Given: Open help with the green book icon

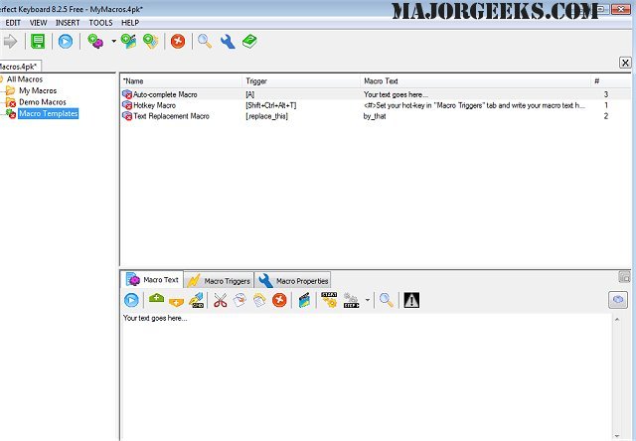Looking at the screenshot, I should (249, 42).
